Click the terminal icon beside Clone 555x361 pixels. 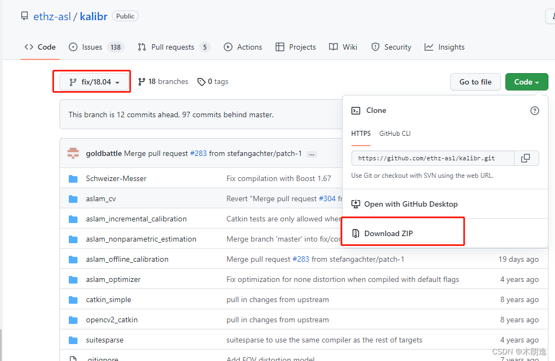pos(356,111)
